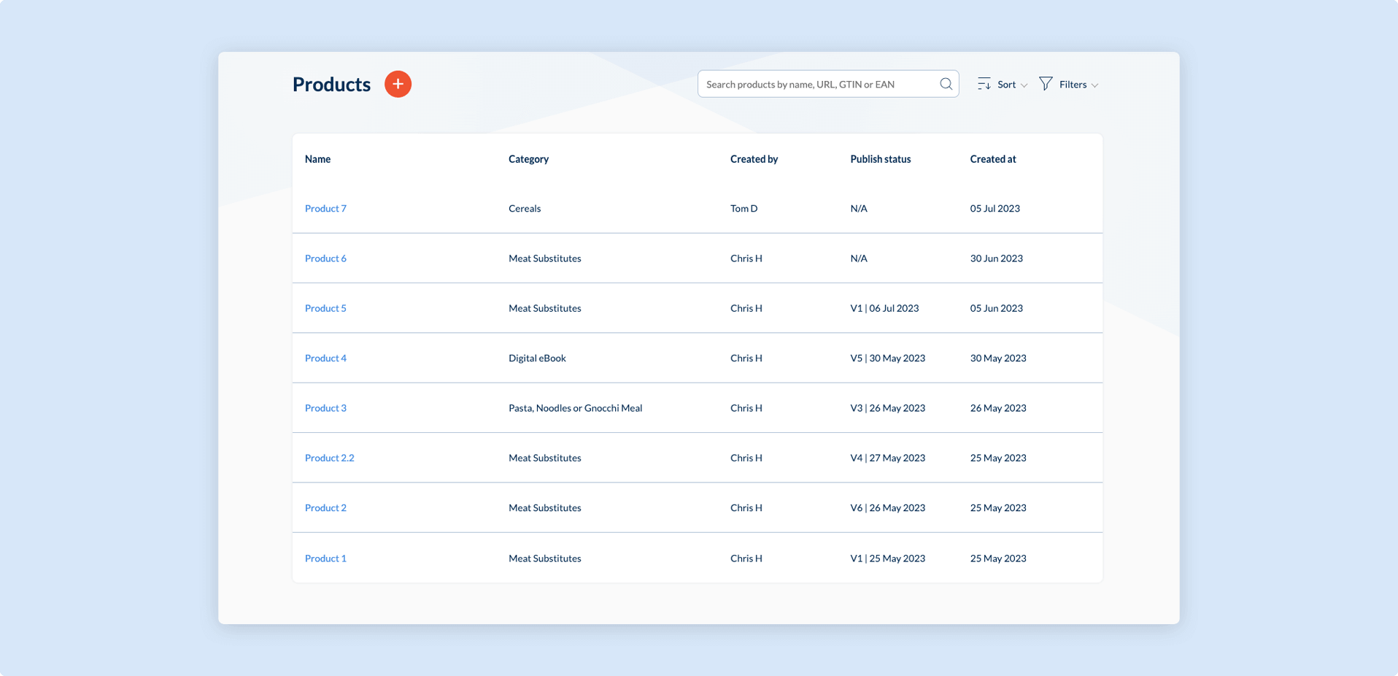Viewport: 1398px width, 676px height.
Task: Select Pasta, Noodles or Gnocchi Meal cell
Action: click(x=575, y=408)
